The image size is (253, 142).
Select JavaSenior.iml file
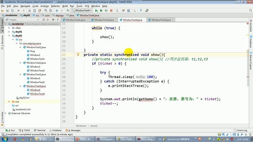coord(21,109)
